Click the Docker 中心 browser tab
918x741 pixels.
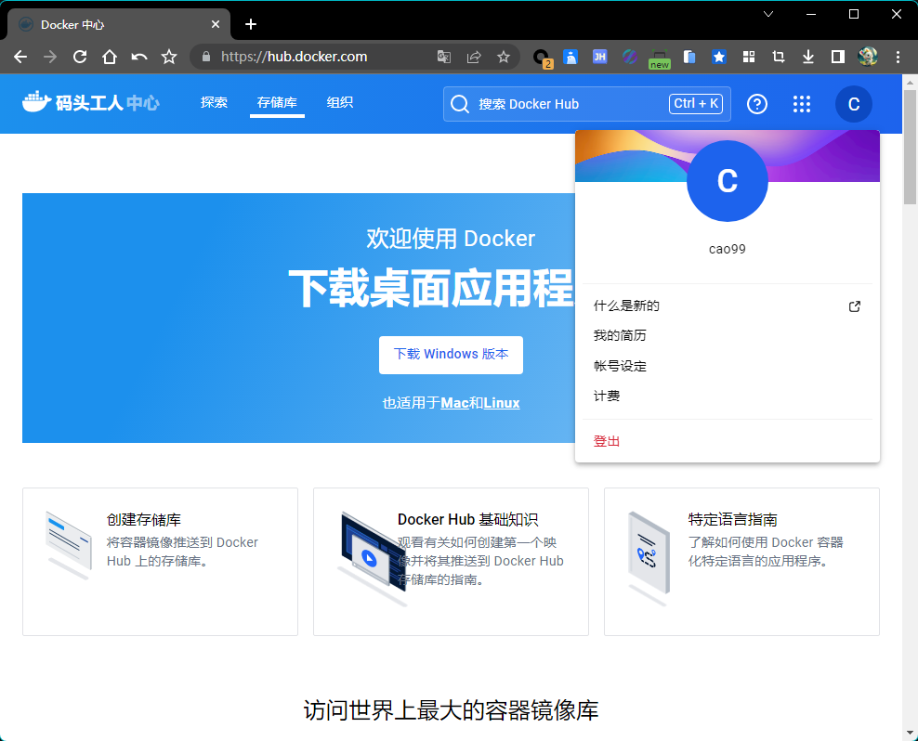[119, 24]
